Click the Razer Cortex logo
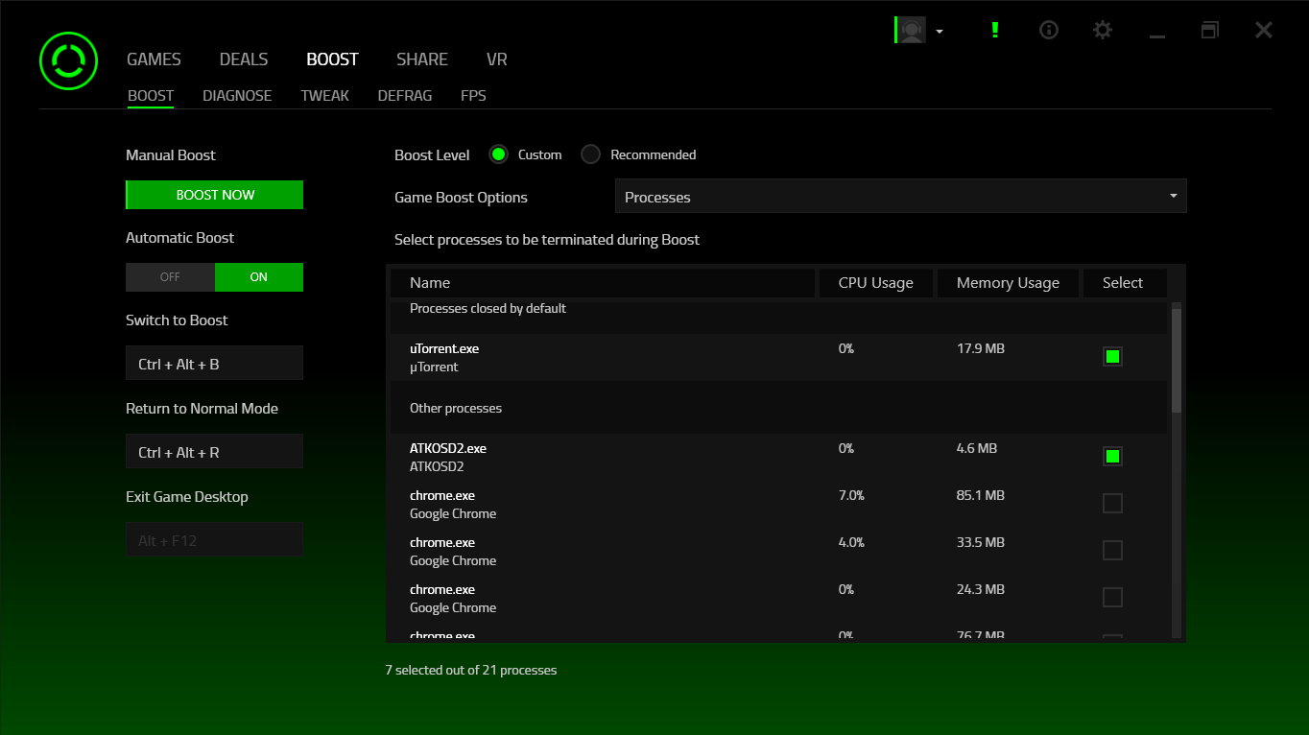Viewport: 1309px width, 735px height. point(68,59)
